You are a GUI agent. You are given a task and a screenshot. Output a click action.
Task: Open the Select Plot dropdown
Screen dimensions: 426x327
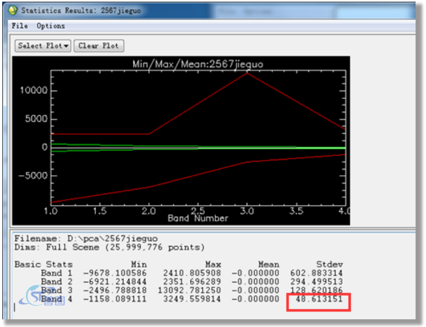(43, 46)
